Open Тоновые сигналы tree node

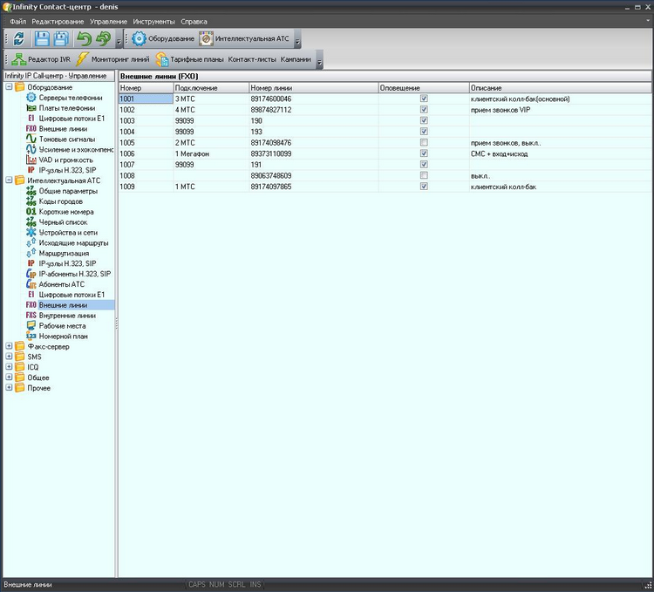(x=67, y=139)
